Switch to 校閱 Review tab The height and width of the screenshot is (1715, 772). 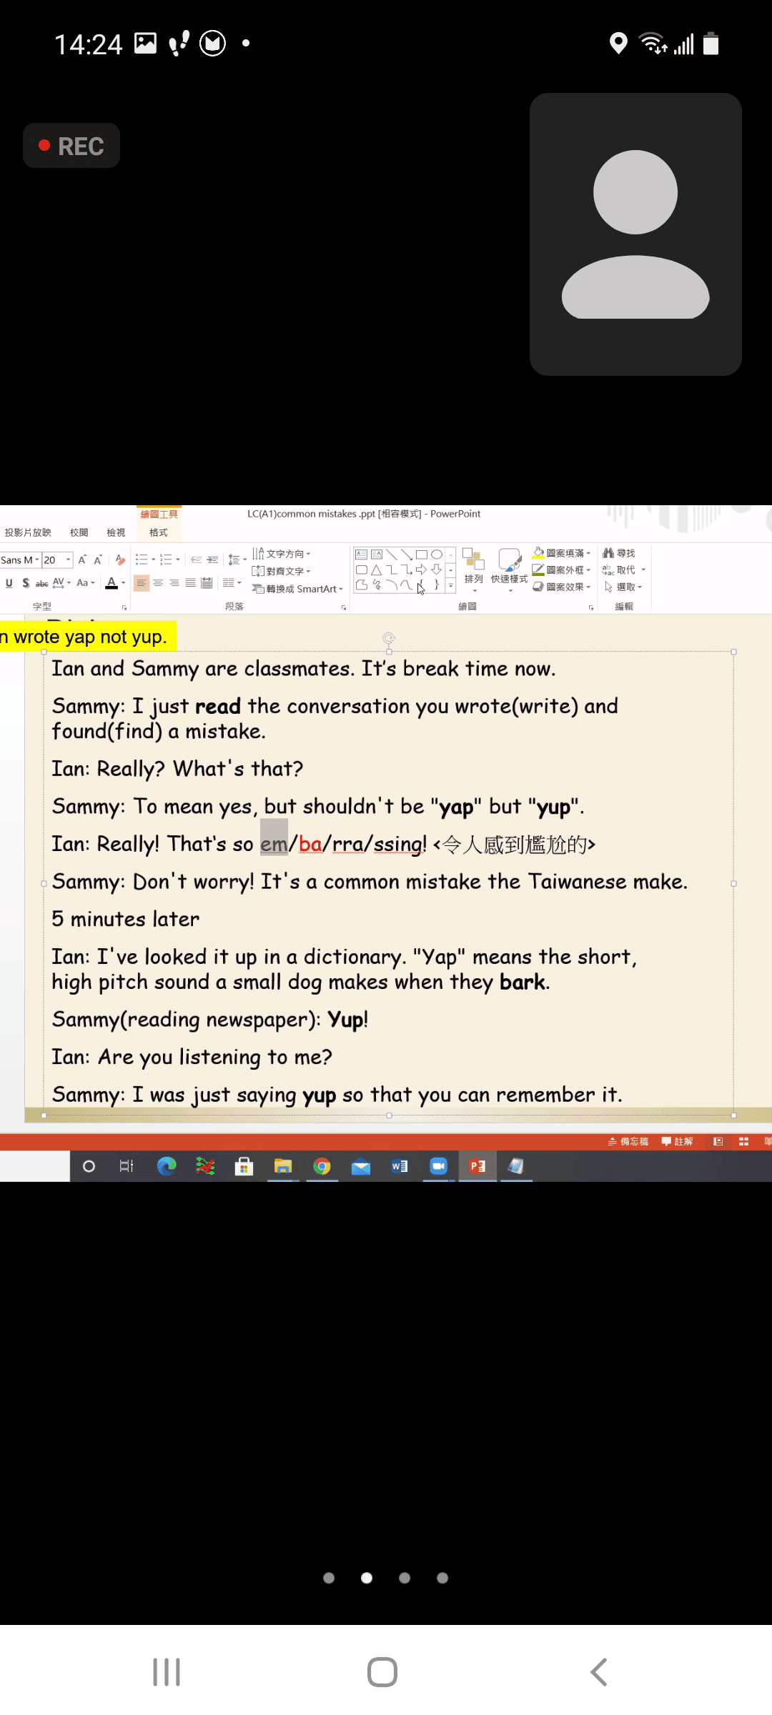pyautogui.click(x=79, y=532)
